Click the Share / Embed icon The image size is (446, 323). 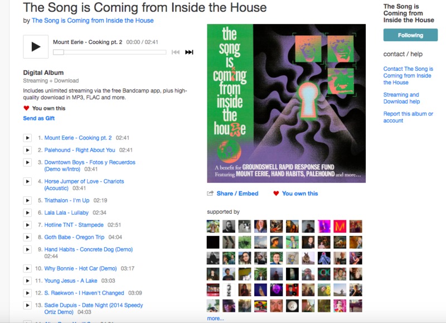(x=210, y=194)
